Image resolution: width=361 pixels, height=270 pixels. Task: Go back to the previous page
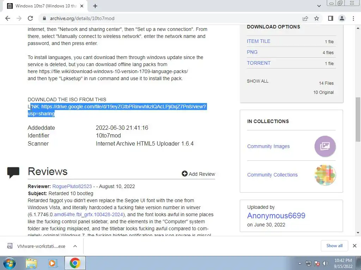8,18
